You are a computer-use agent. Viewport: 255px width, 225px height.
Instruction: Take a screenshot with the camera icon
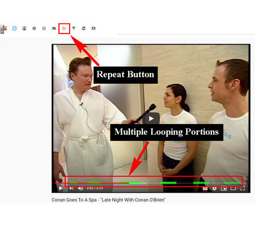[93, 28]
